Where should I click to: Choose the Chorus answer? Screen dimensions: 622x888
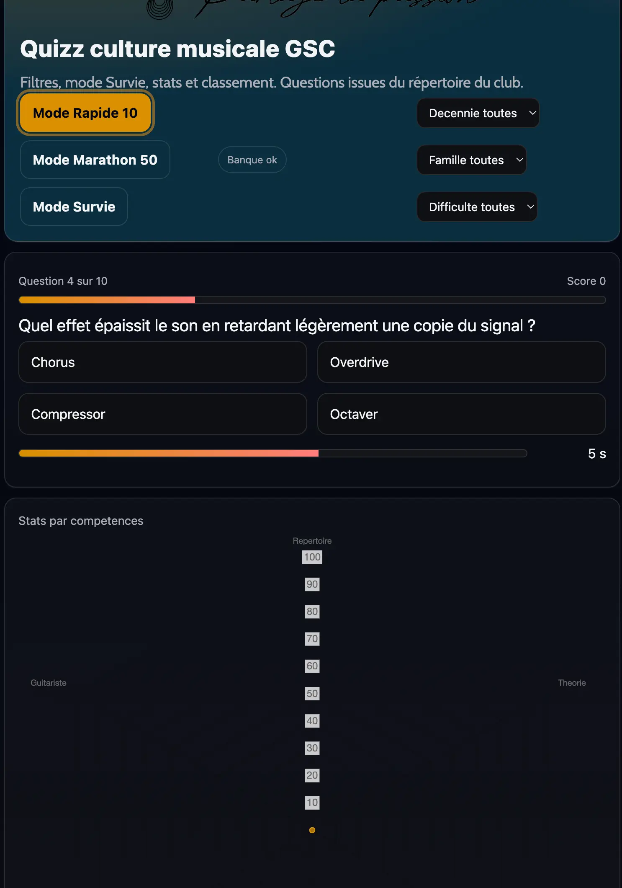163,362
